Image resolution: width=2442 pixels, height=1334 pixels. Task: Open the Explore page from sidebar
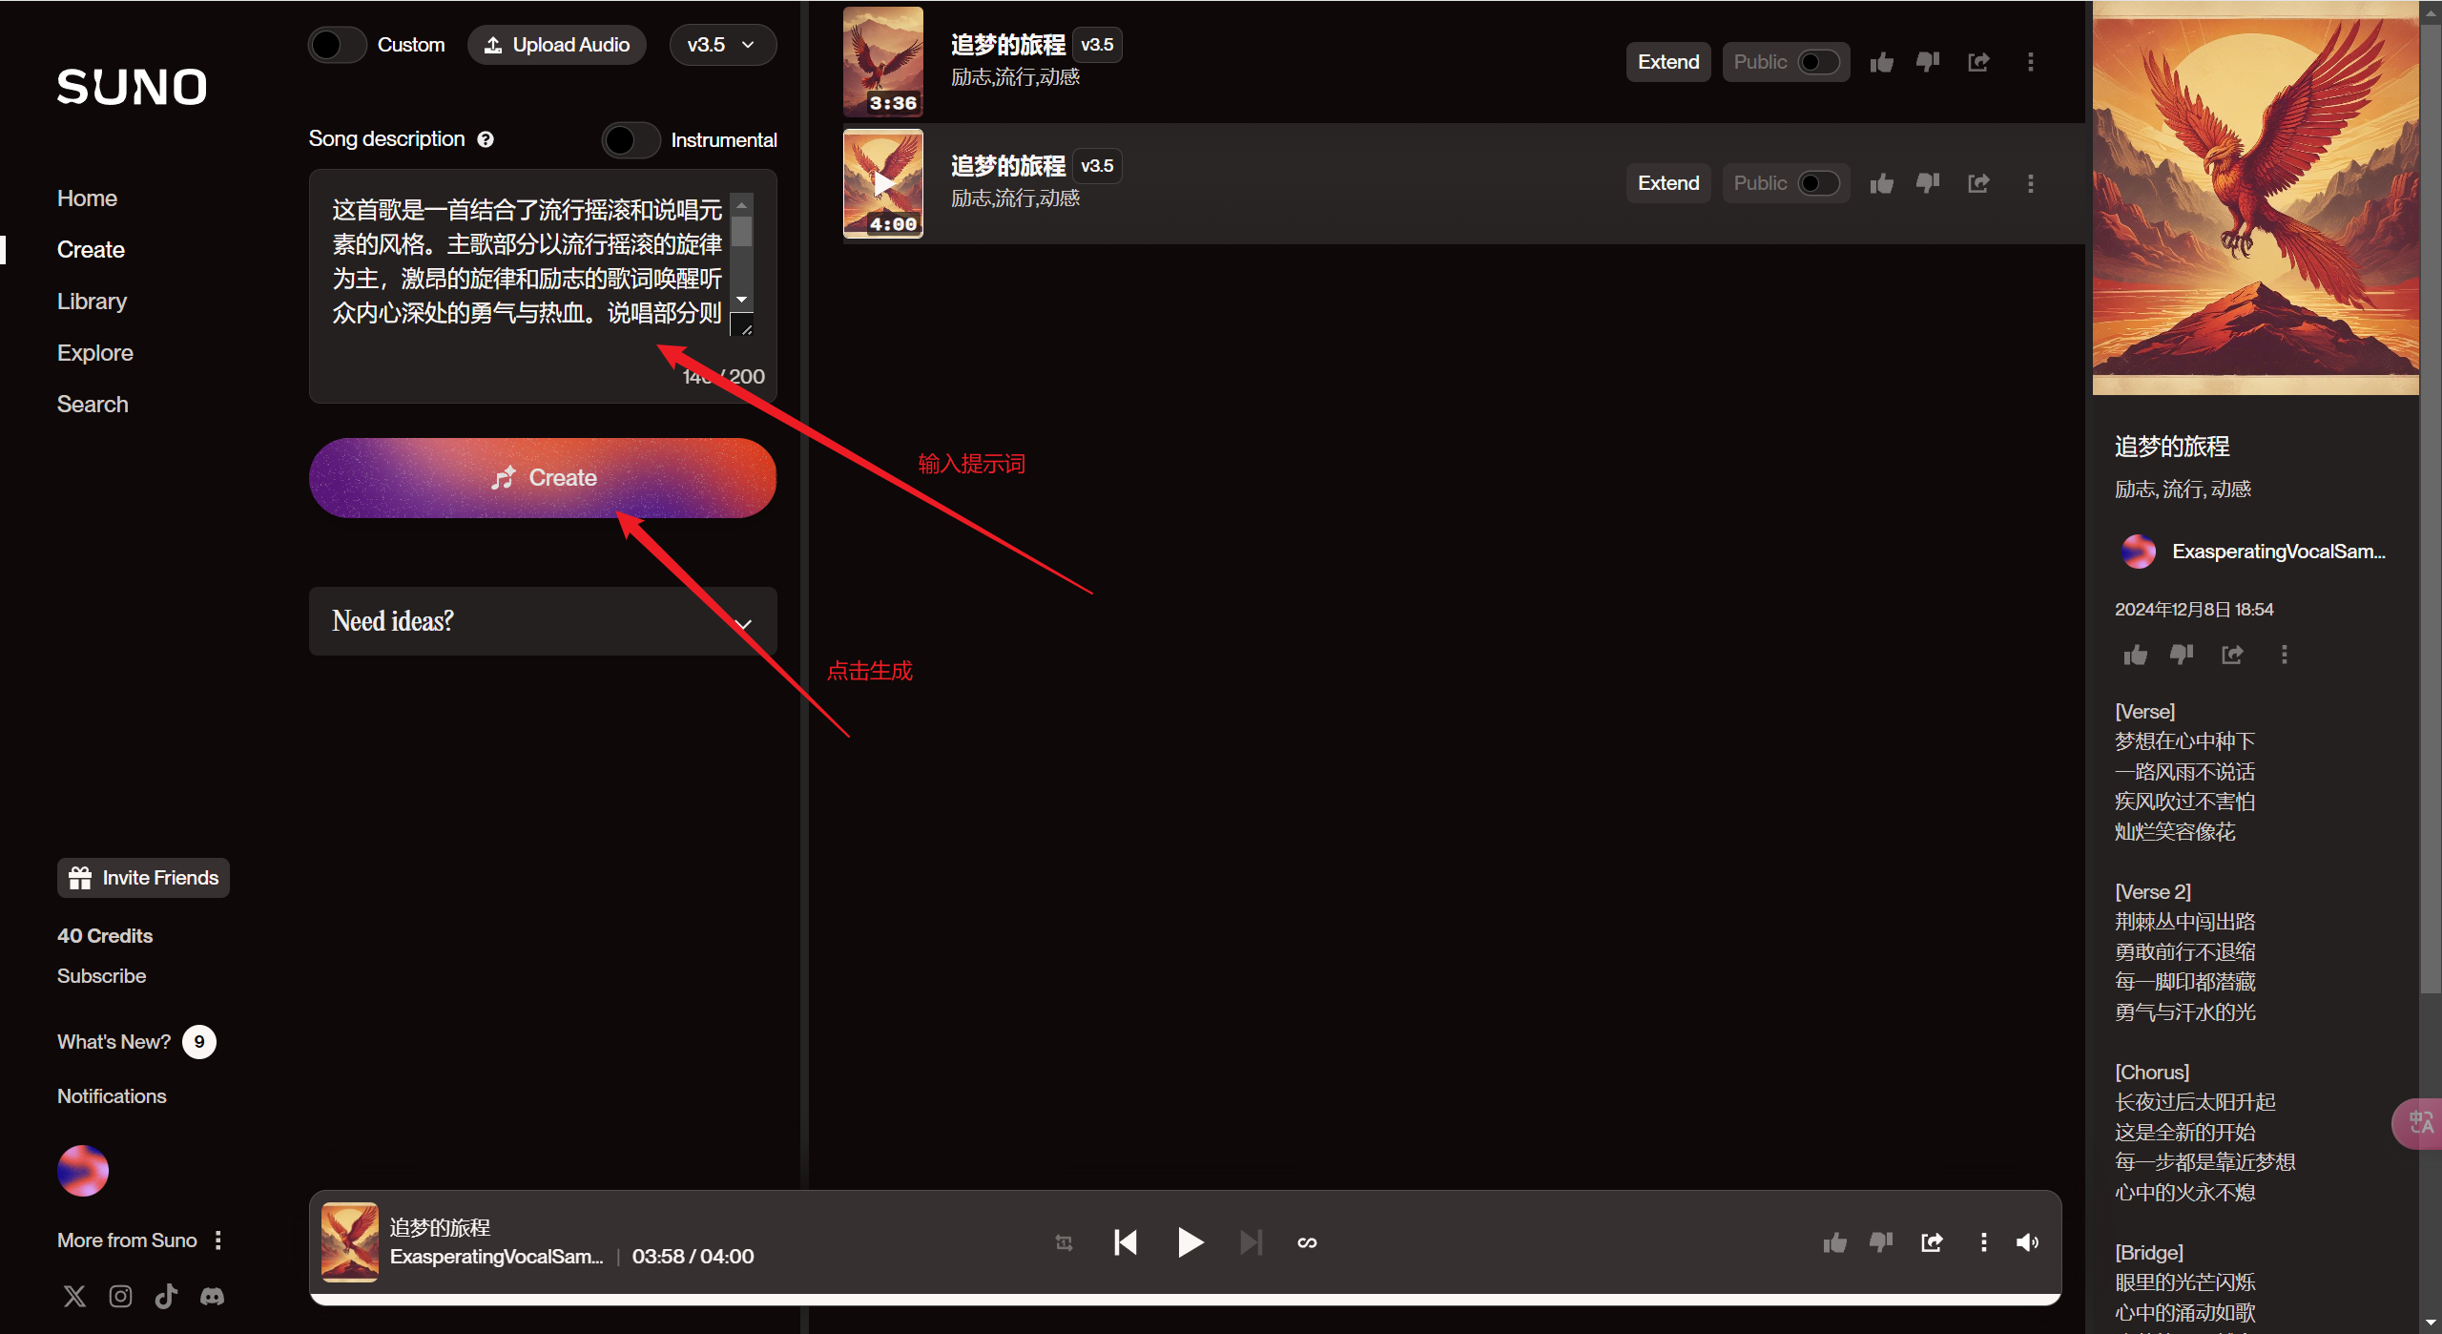point(94,353)
